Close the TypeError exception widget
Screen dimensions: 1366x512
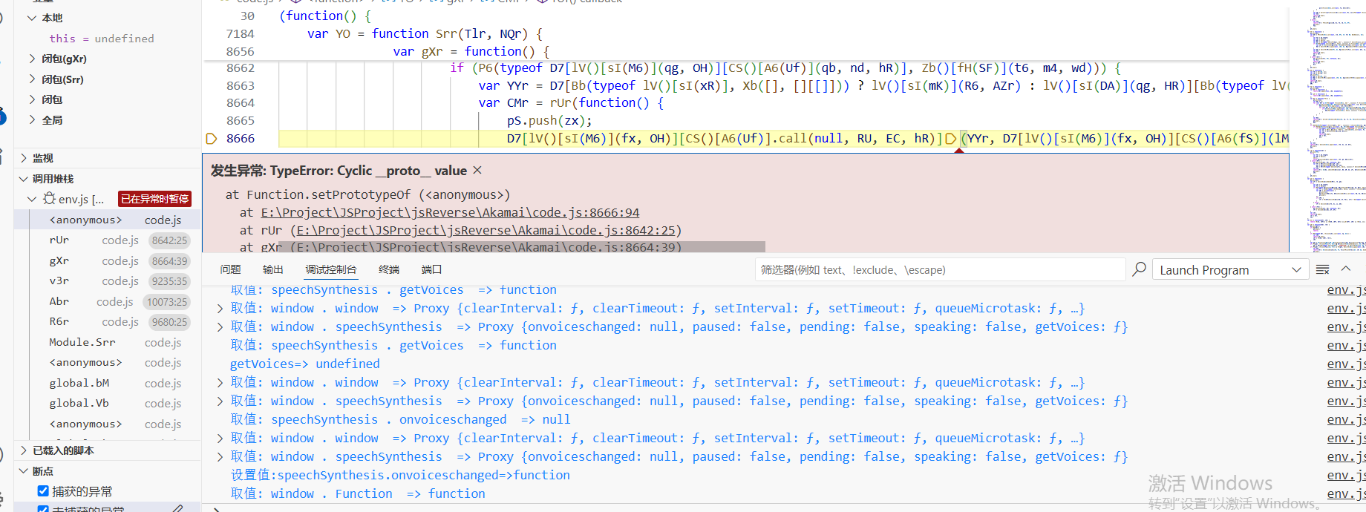(x=477, y=170)
